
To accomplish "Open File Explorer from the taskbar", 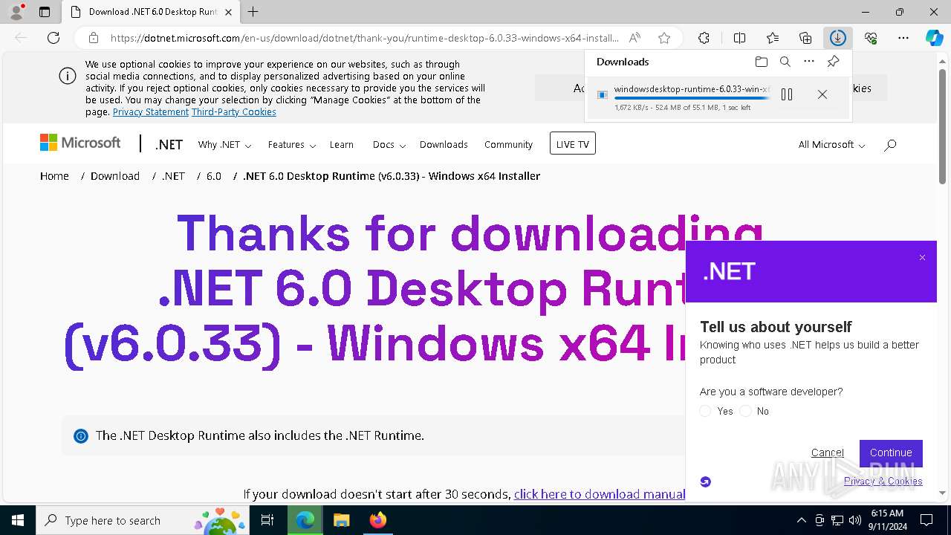I will (x=341, y=520).
